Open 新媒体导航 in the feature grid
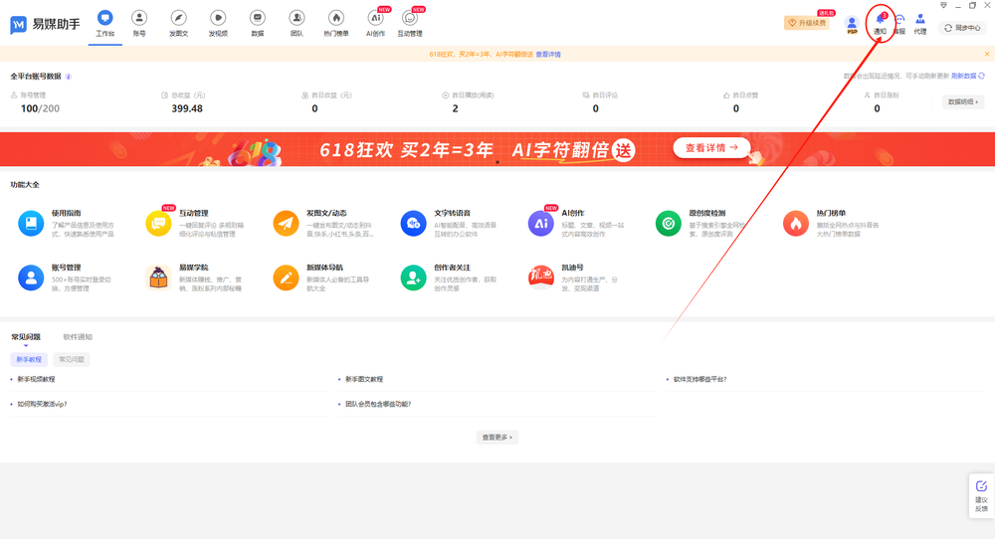995x539 pixels. (x=321, y=277)
